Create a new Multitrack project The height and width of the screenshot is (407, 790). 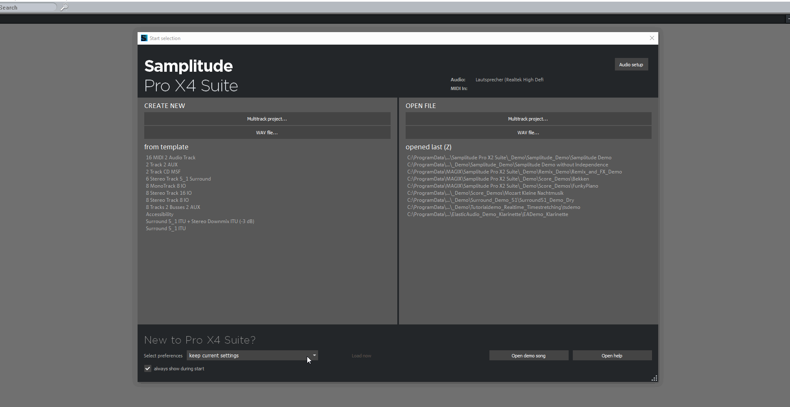point(267,119)
